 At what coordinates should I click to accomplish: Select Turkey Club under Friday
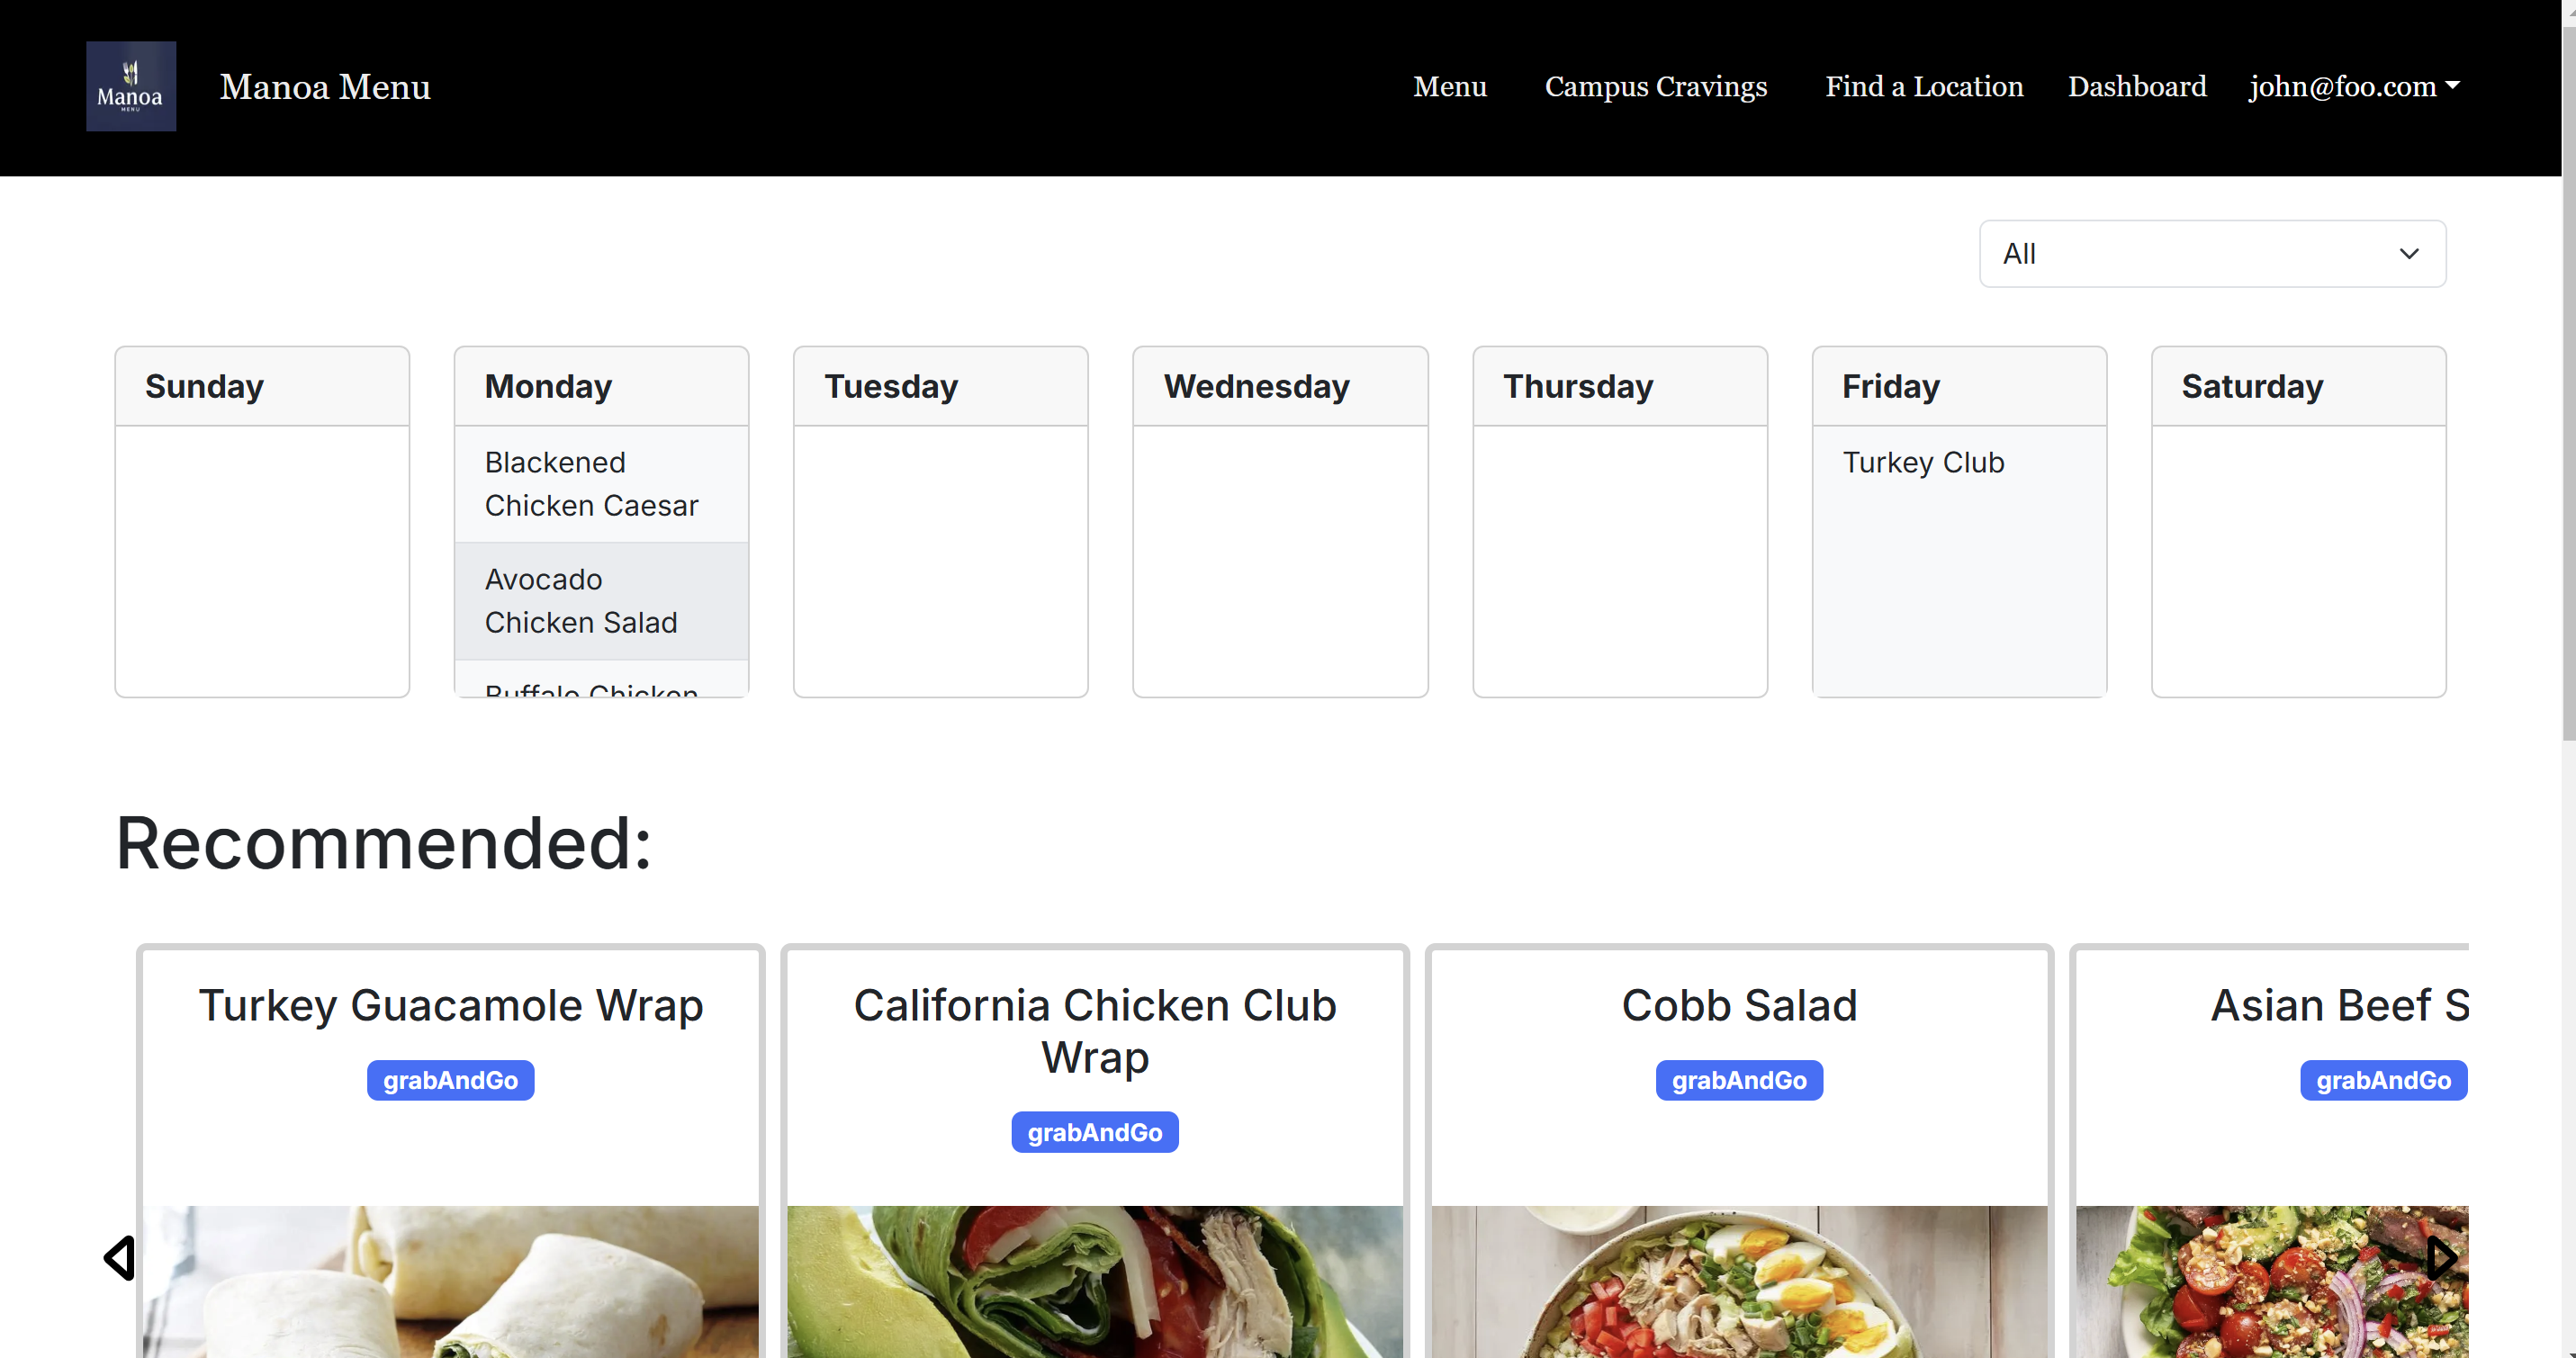1922,463
